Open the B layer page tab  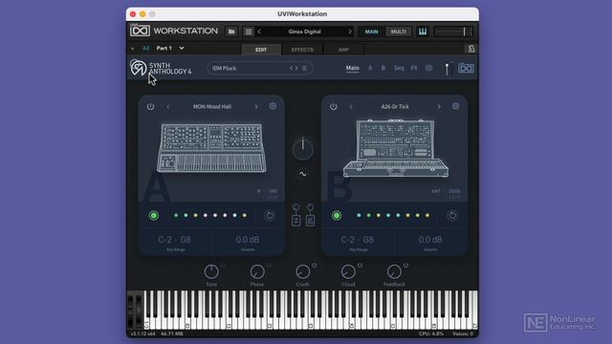[383, 68]
